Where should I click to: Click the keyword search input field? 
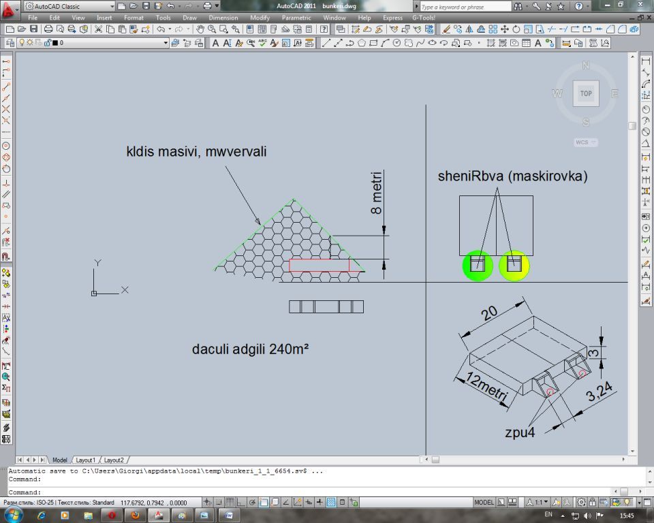[x=465, y=6]
